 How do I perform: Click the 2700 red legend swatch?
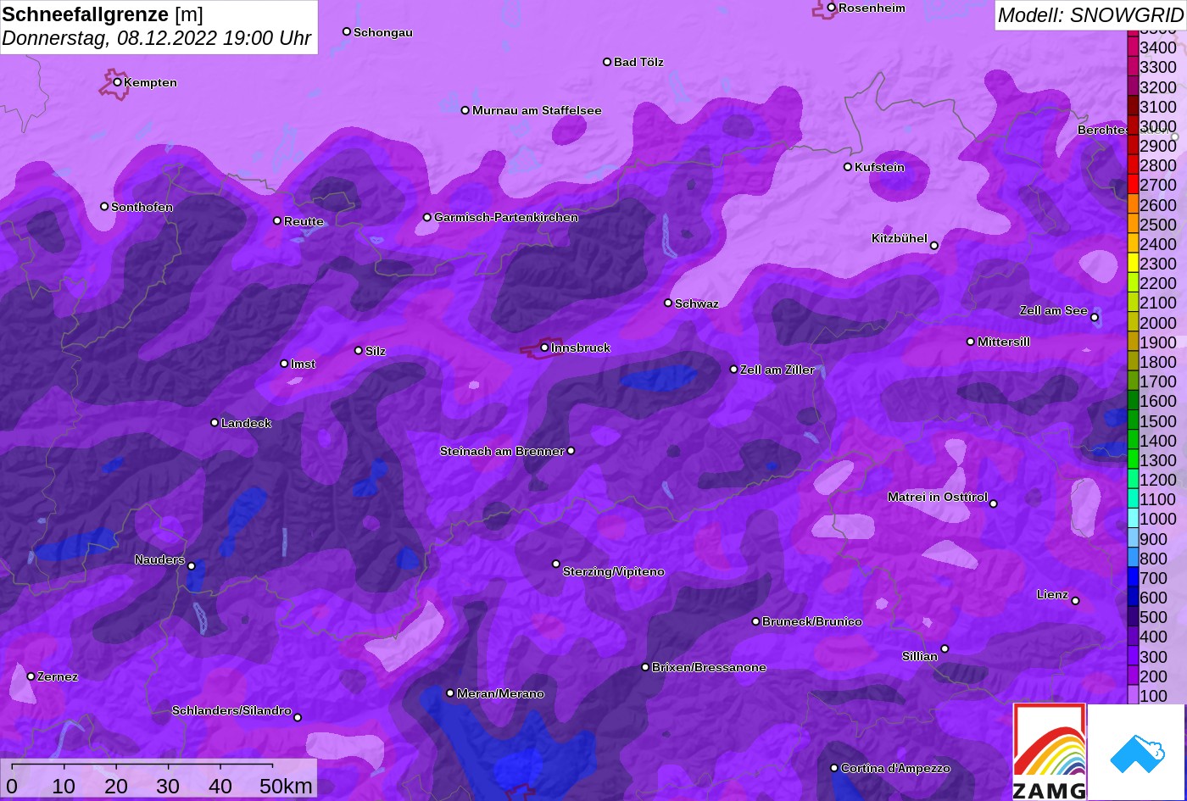pyautogui.click(x=1133, y=185)
